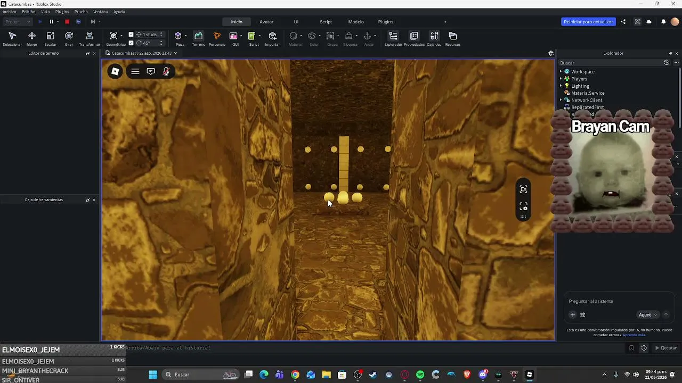Open the Windows Start menu
The height and width of the screenshot is (383, 682).
(153, 374)
